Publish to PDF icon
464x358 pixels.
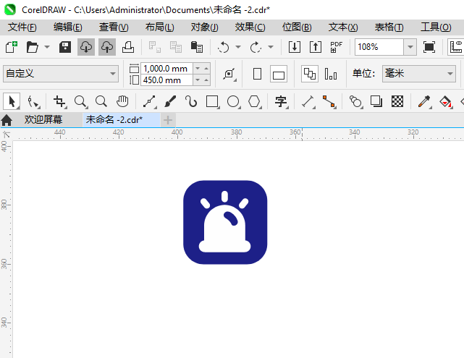tap(337, 47)
